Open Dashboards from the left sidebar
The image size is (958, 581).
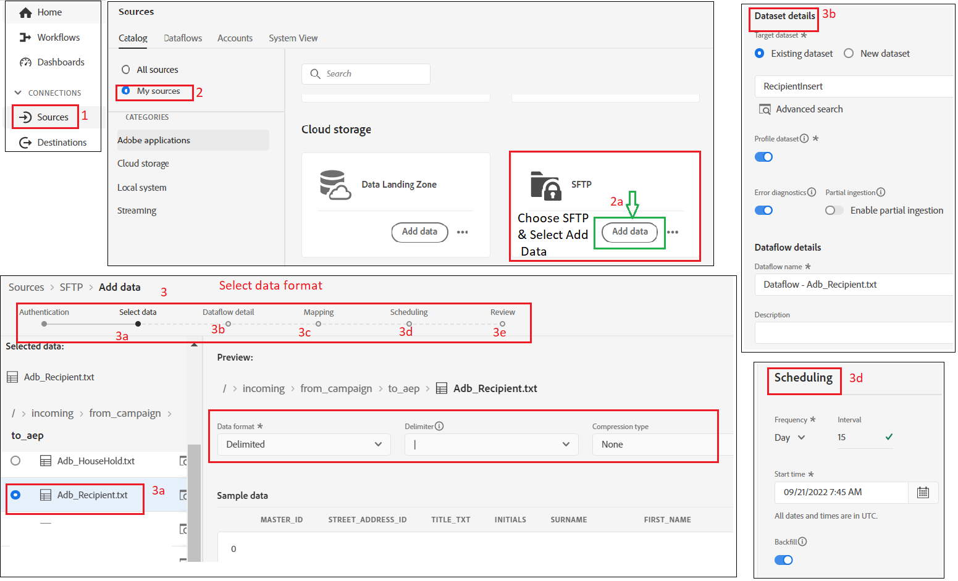click(x=60, y=62)
